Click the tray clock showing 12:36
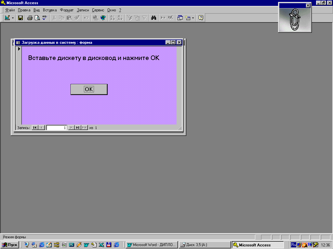This screenshot has height=249, width=333. click(325, 245)
